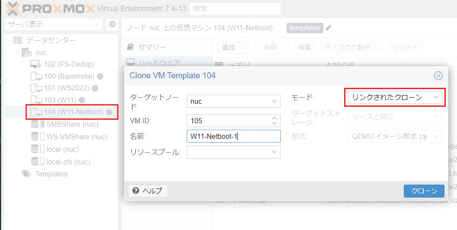Open the Disk Action dropdown
Screen dimensions: 457x230
tap(352, 48)
